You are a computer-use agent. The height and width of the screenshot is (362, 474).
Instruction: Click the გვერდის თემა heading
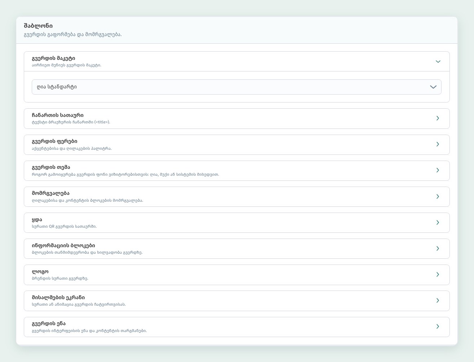tap(51, 167)
